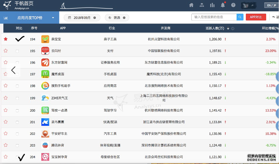This screenshot has height=164, width=279.
Task: Click the -18.85% growth value
Action: (x=271, y=74)
